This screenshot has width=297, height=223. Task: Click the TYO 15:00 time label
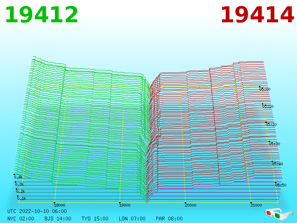tap(95, 219)
